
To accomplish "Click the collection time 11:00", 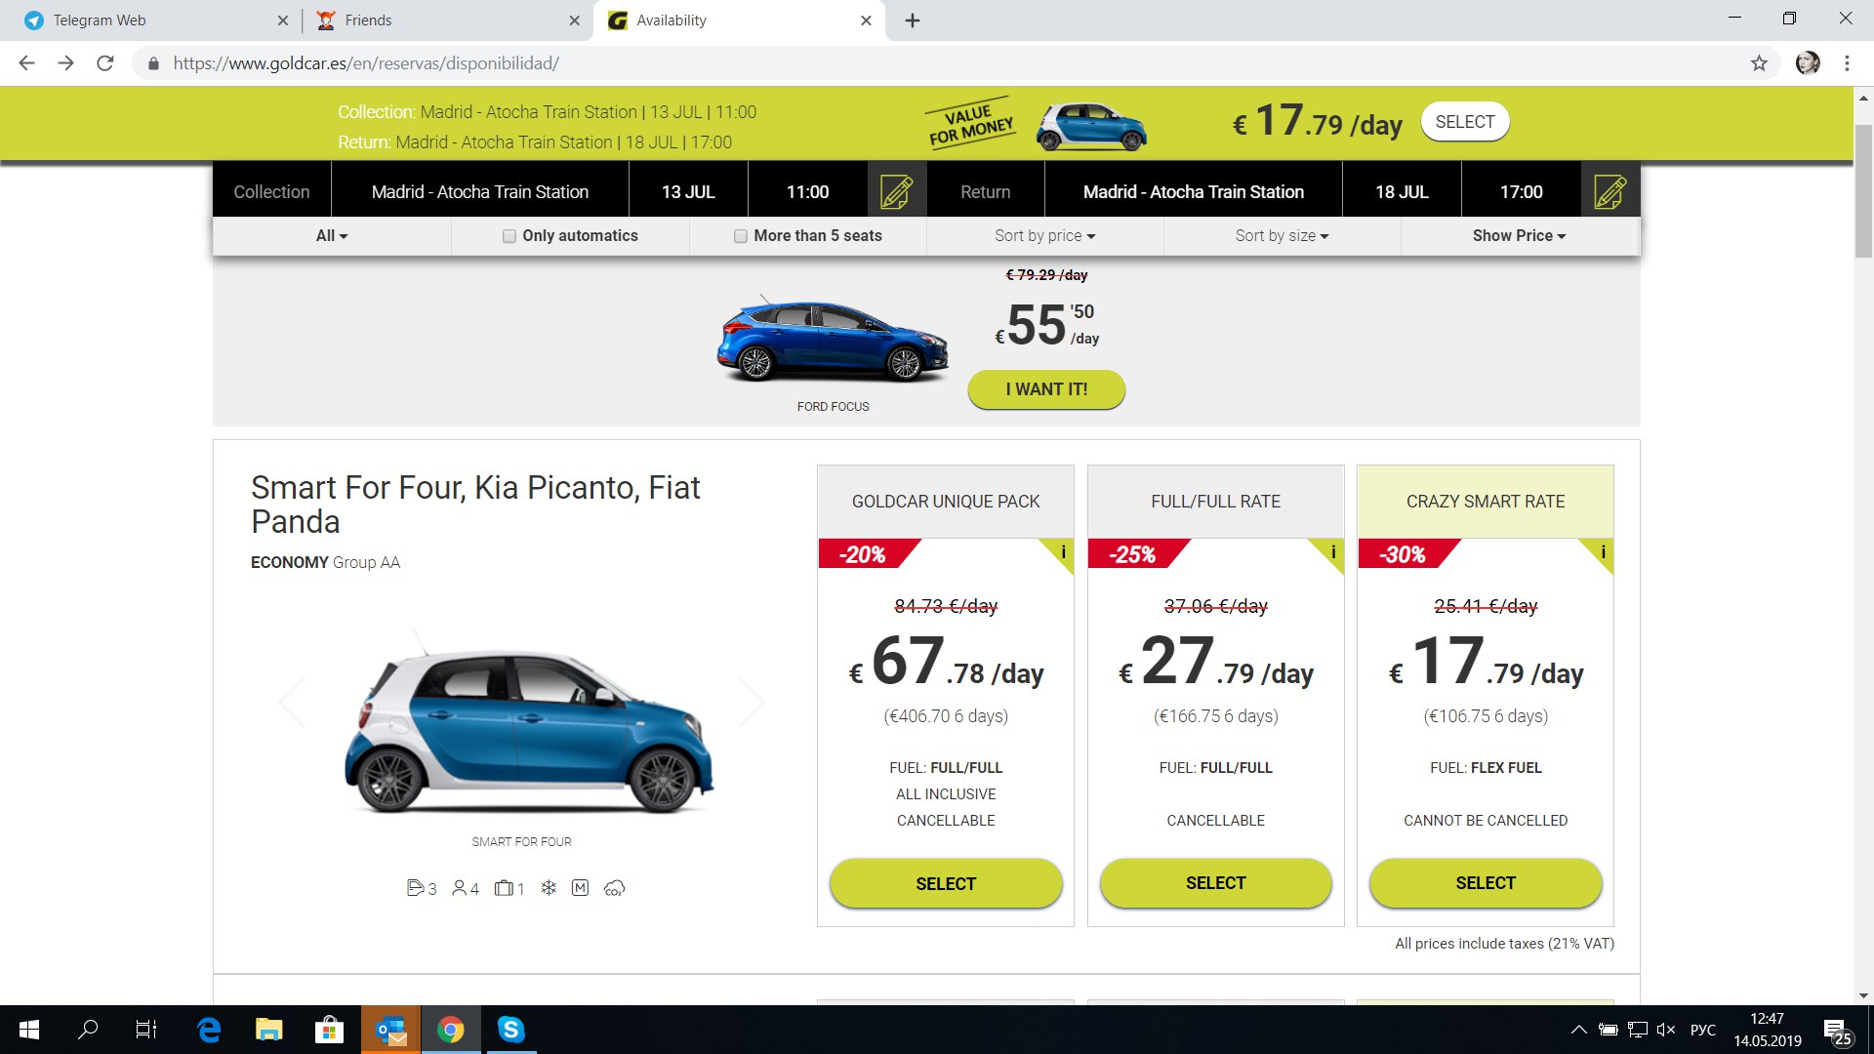I will [x=807, y=191].
